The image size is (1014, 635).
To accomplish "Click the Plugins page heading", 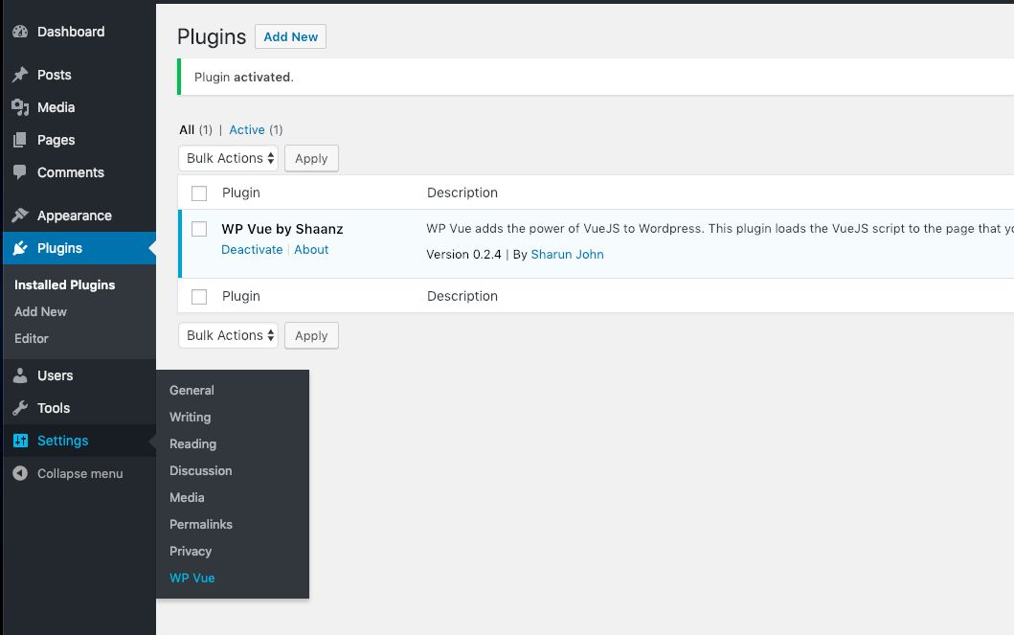I will coord(212,36).
